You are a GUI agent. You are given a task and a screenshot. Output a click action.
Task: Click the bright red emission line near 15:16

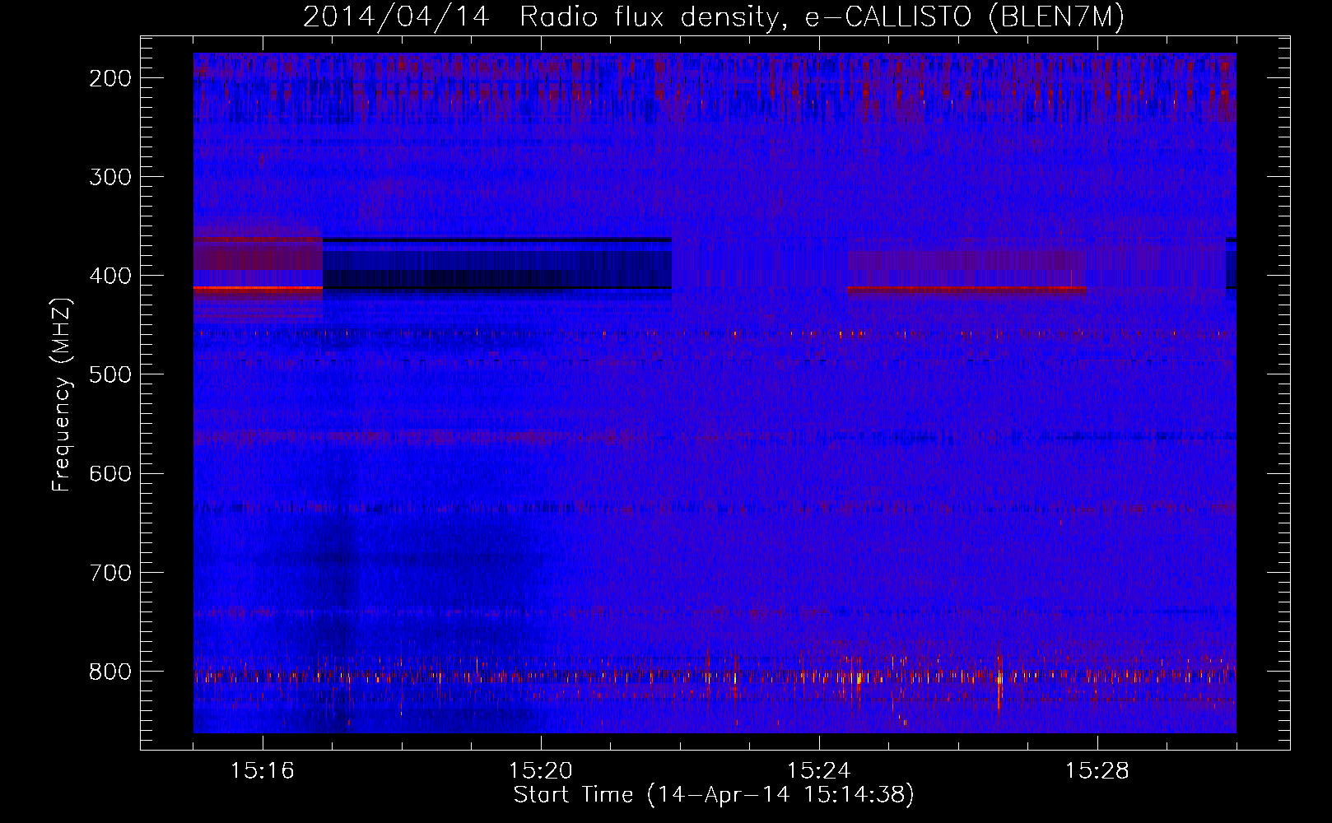pyautogui.click(x=258, y=288)
